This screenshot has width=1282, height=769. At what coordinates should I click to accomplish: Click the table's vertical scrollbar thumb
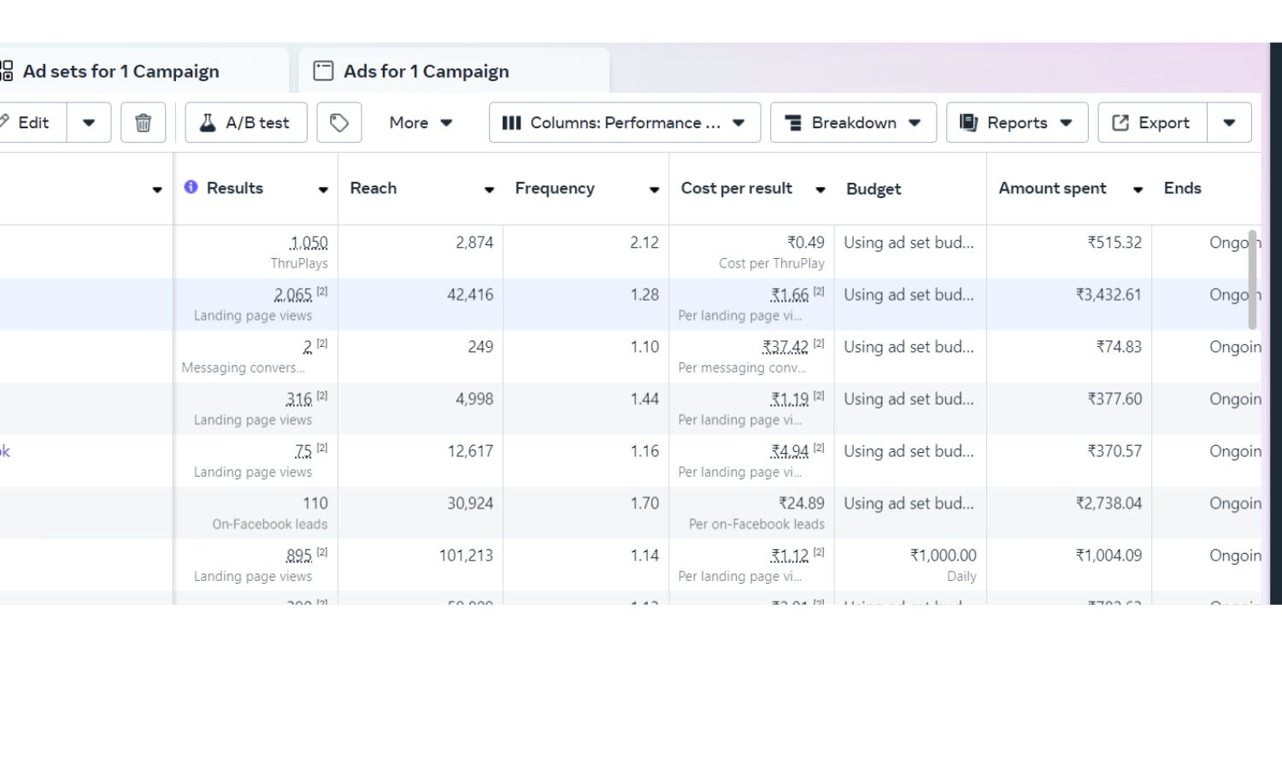pyautogui.click(x=1253, y=279)
